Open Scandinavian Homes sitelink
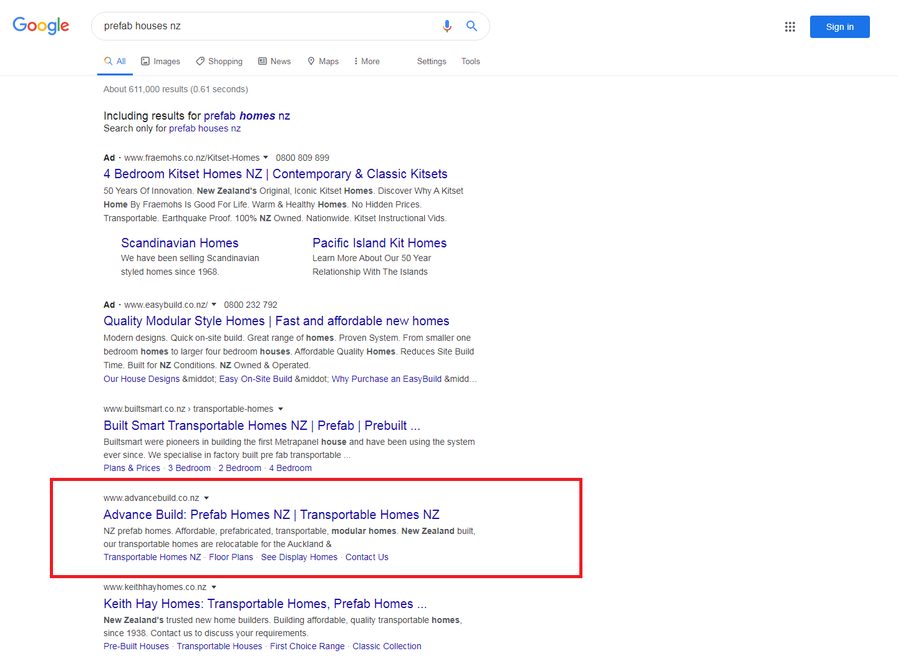 180,243
